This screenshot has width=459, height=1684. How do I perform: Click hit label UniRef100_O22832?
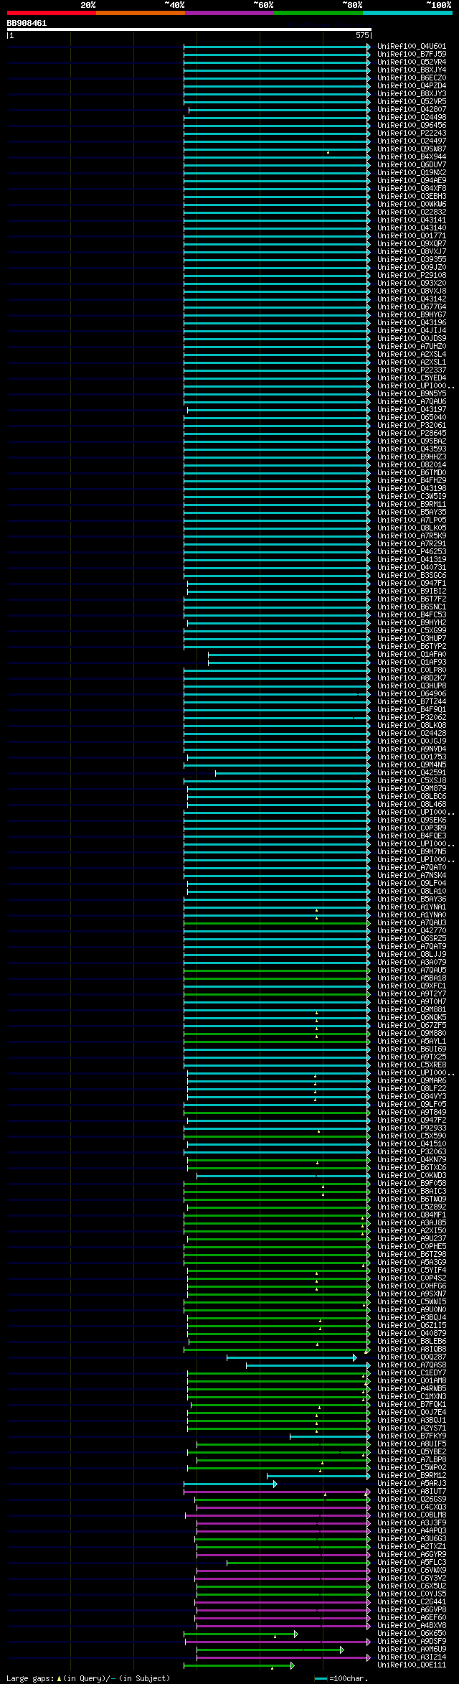[x=412, y=212]
